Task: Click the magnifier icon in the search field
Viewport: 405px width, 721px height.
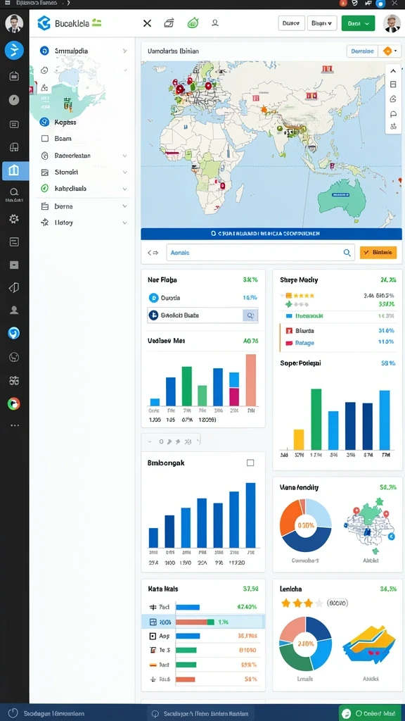Action: tap(347, 253)
